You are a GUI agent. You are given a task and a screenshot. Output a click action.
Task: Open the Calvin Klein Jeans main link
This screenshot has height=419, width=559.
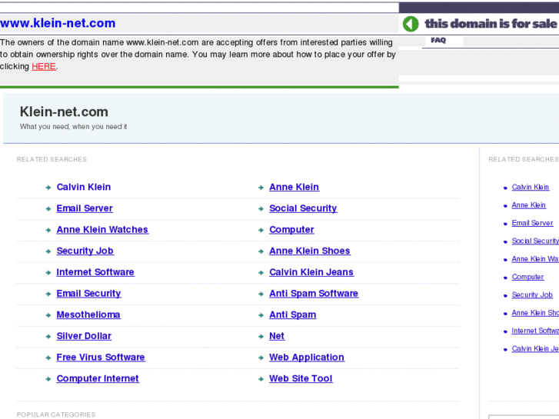[x=311, y=272]
